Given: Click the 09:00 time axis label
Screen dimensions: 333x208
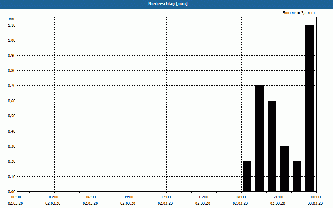Looking at the screenshot, I should click(x=129, y=197).
